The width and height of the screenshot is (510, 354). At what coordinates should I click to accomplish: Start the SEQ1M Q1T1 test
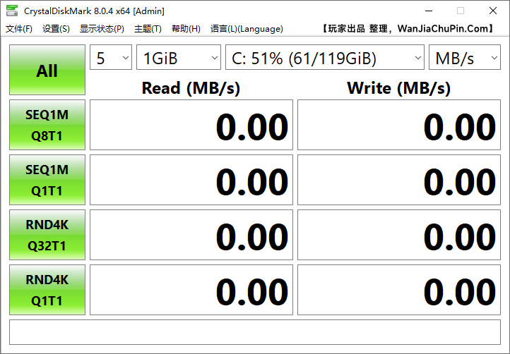(47, 180)
